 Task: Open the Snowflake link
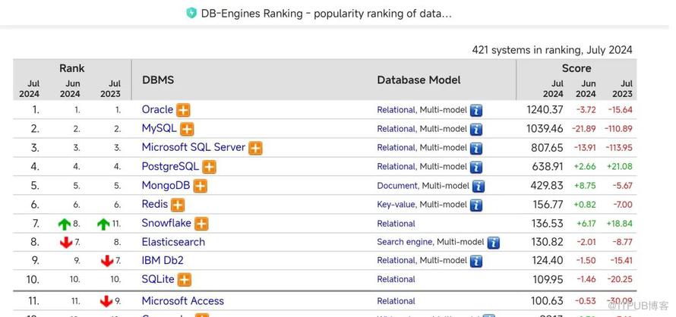point(166,223)
